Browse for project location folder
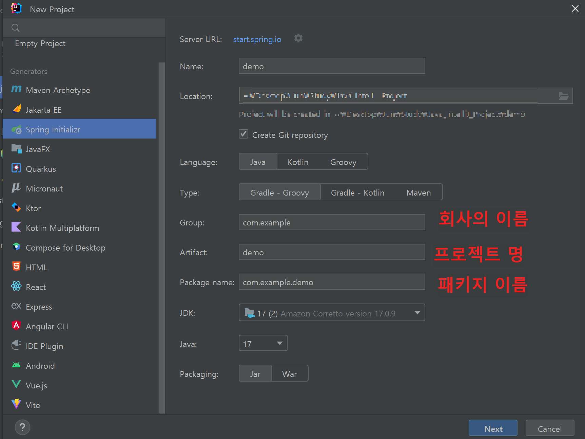The image size is (585, 439). [564, 96]
